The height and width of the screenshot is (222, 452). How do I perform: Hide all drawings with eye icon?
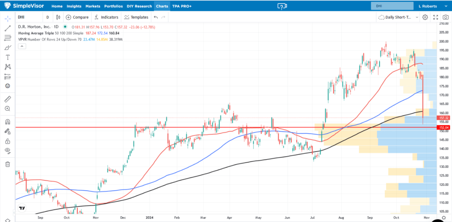pos(8,150)
